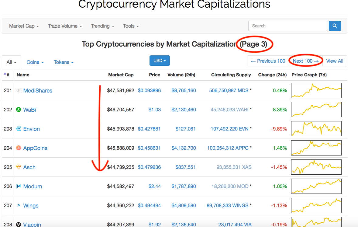Open the Trending menu
The image size is (358, 227).
102,26
